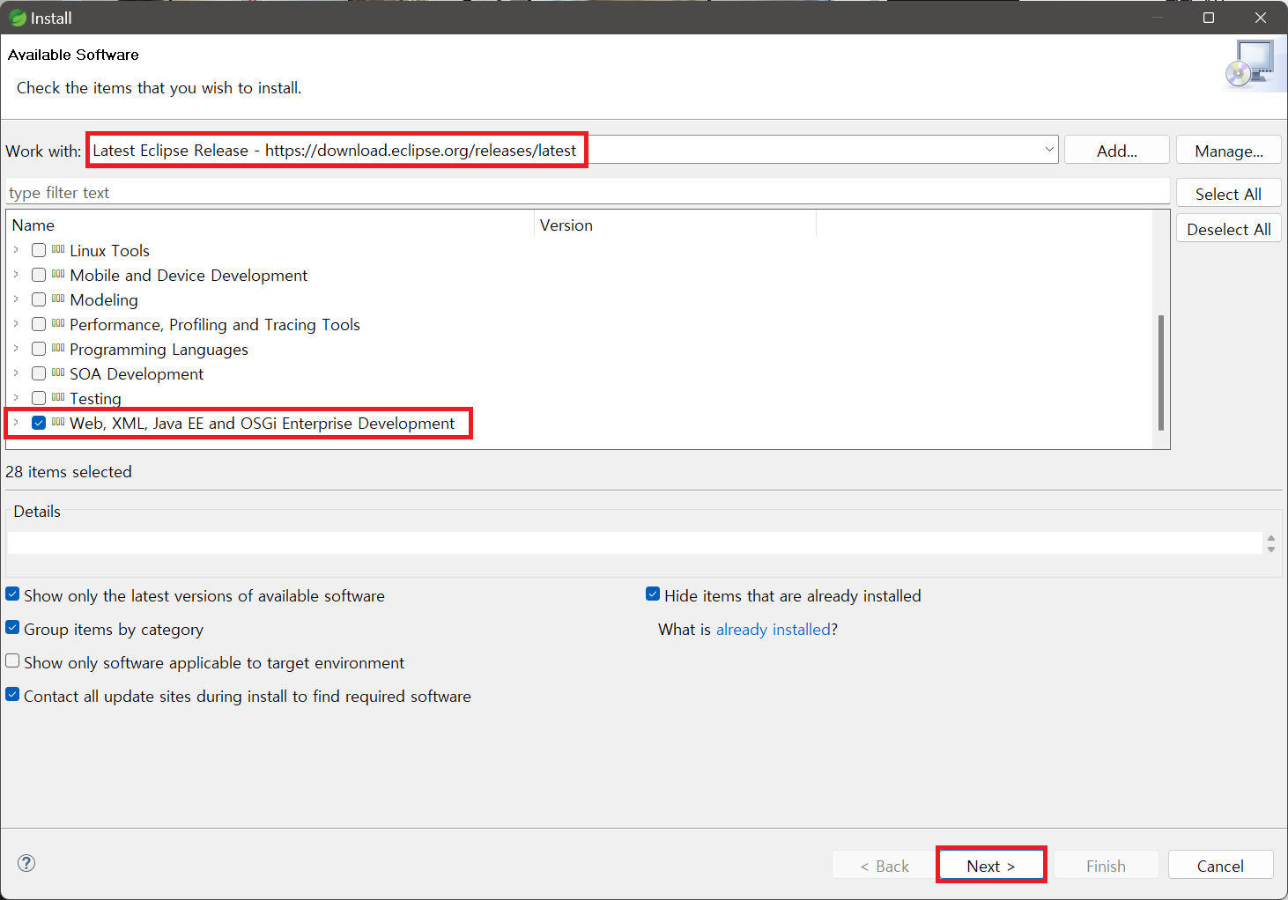Click the Web, XML, Java EE category icon
The image size is (1288, 900).
click(x=58, y=423)
